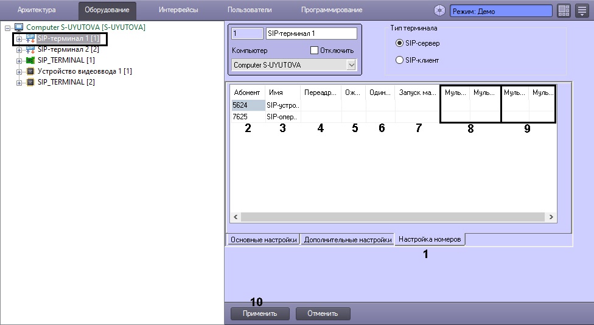594x325 pixels.
Task: Open the Компьютер dropdown list
Action: pos(351,65)
